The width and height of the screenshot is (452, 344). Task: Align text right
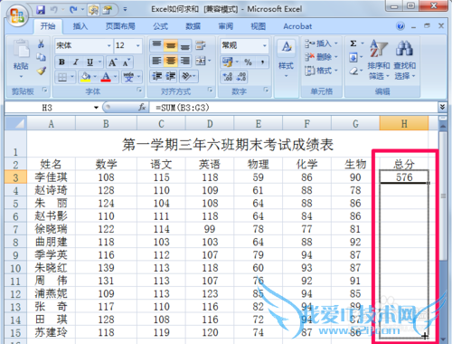(x=184, y=61)
